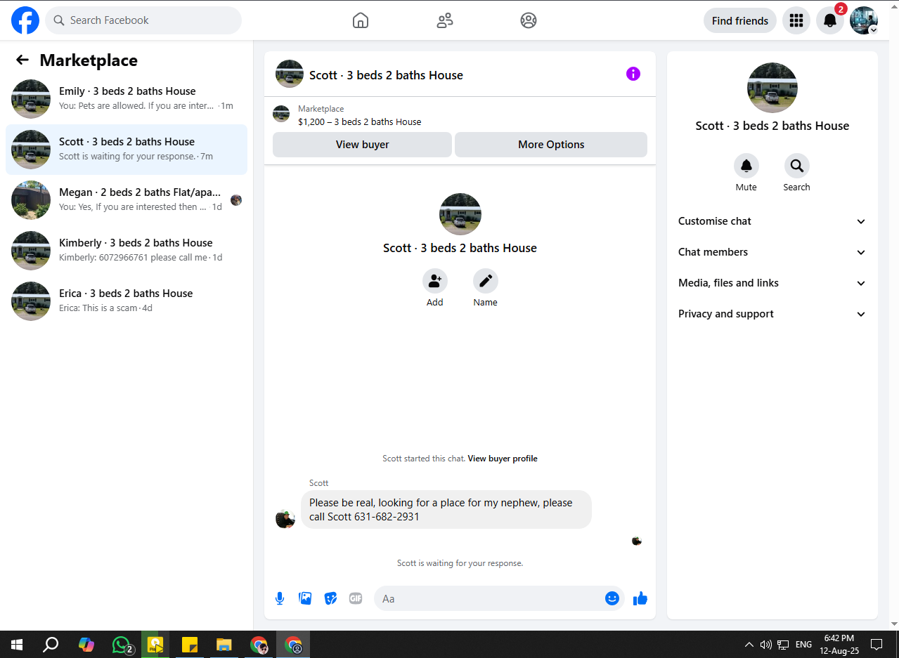Choose a GIF icon
This screenshot has height=658, width=899.
click(x=356, y=598)
